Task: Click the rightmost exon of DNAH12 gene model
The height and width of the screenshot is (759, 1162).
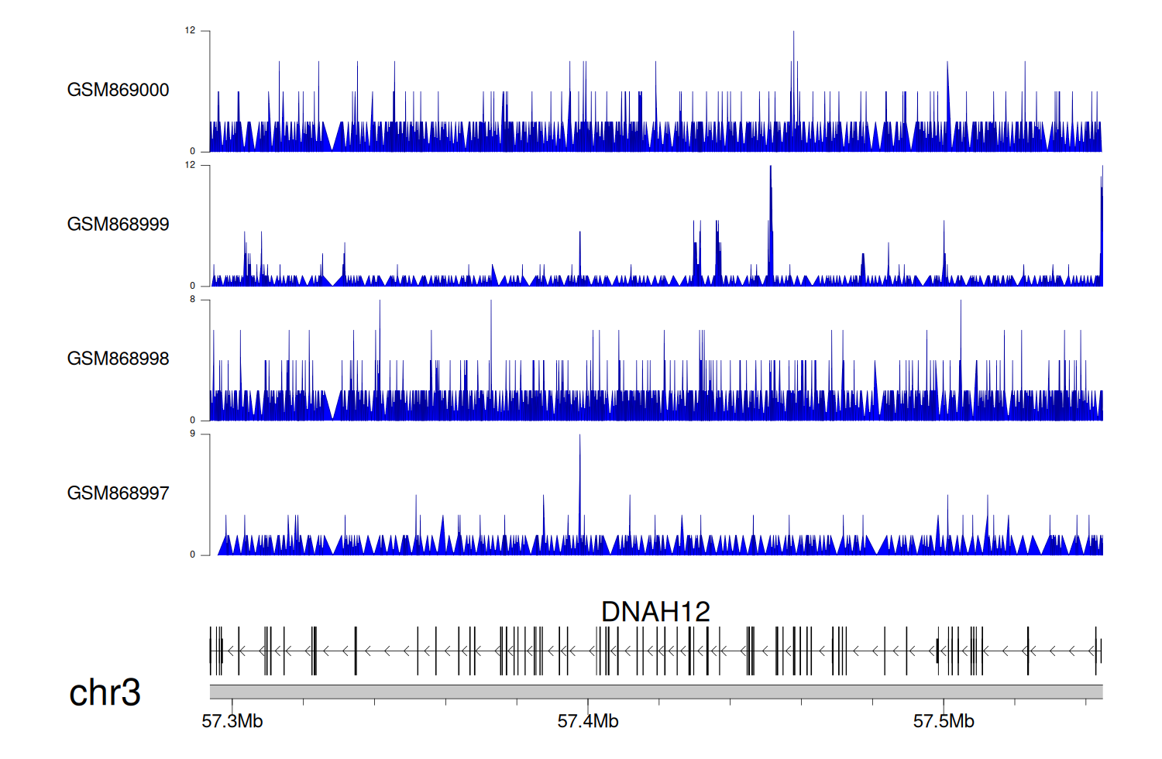Action: [x=1100, y=651]
